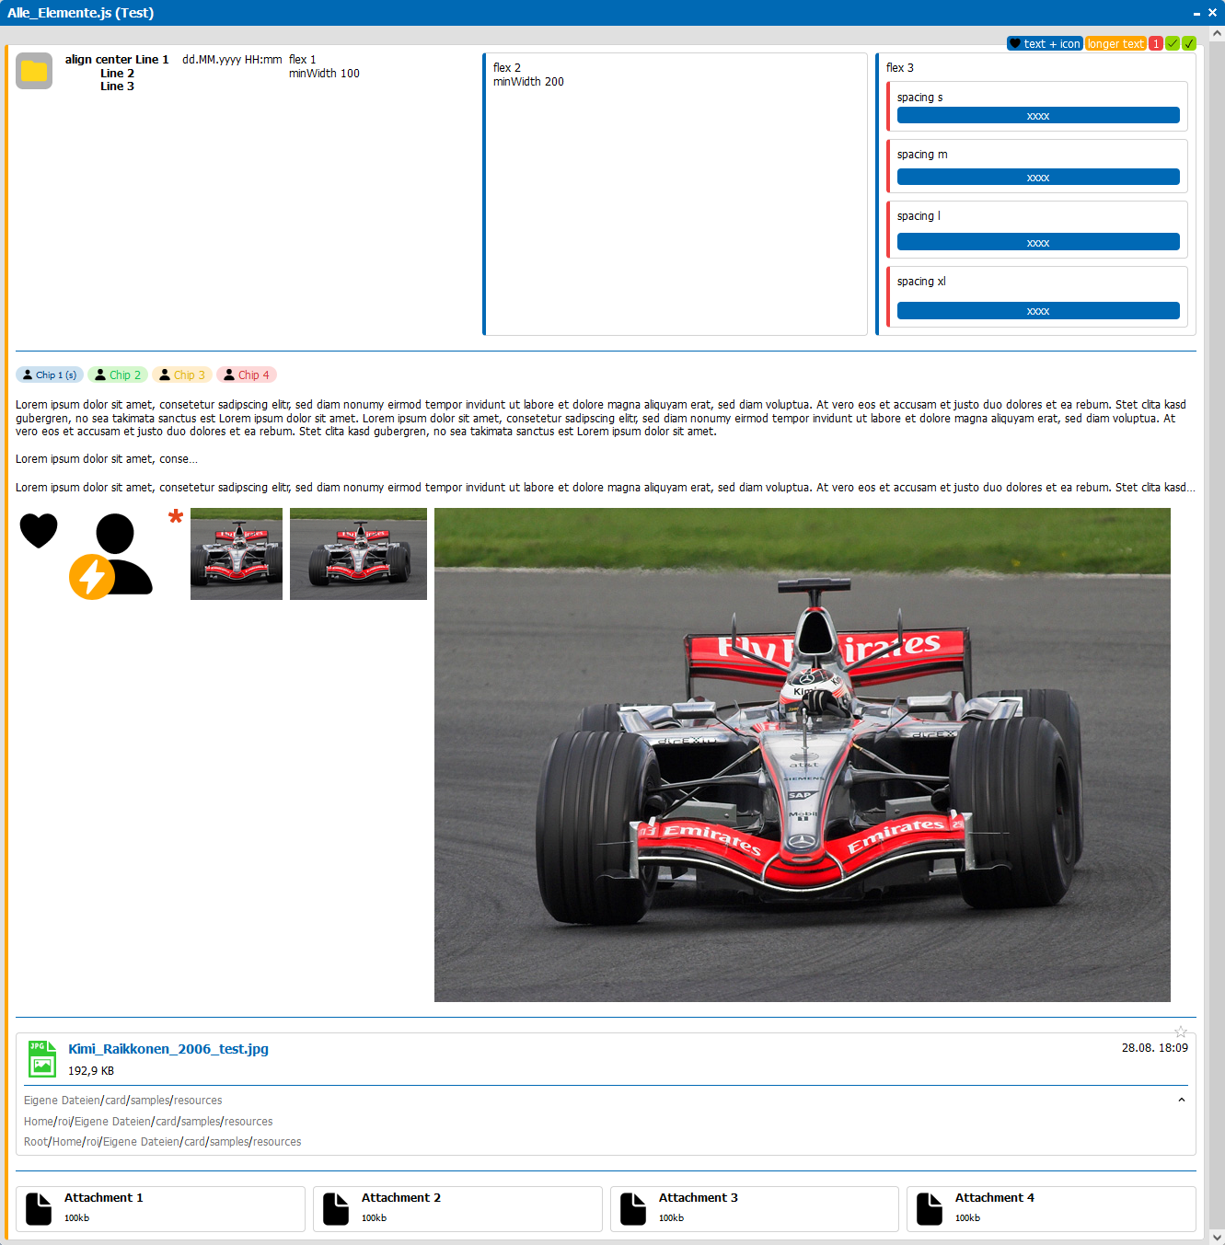Click 'align center Line 1' text
Screen dimensions: 1225x1245
117,60
